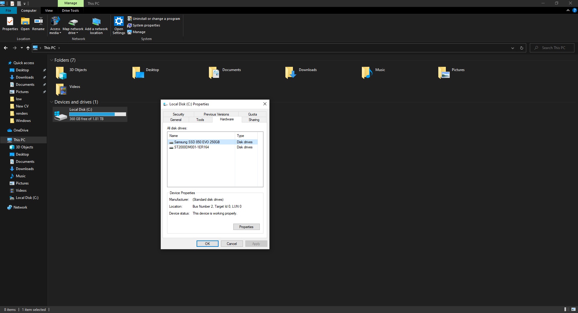Select the Music folder icon in Folders
The height and width of the screenshot is (313, 578).
(367, 73)
